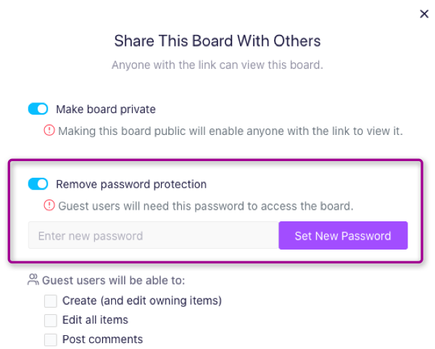Click the Anyone with the link subtitle
The height and width of the screenshot is (349, 435).
click(x=217, y=65)
